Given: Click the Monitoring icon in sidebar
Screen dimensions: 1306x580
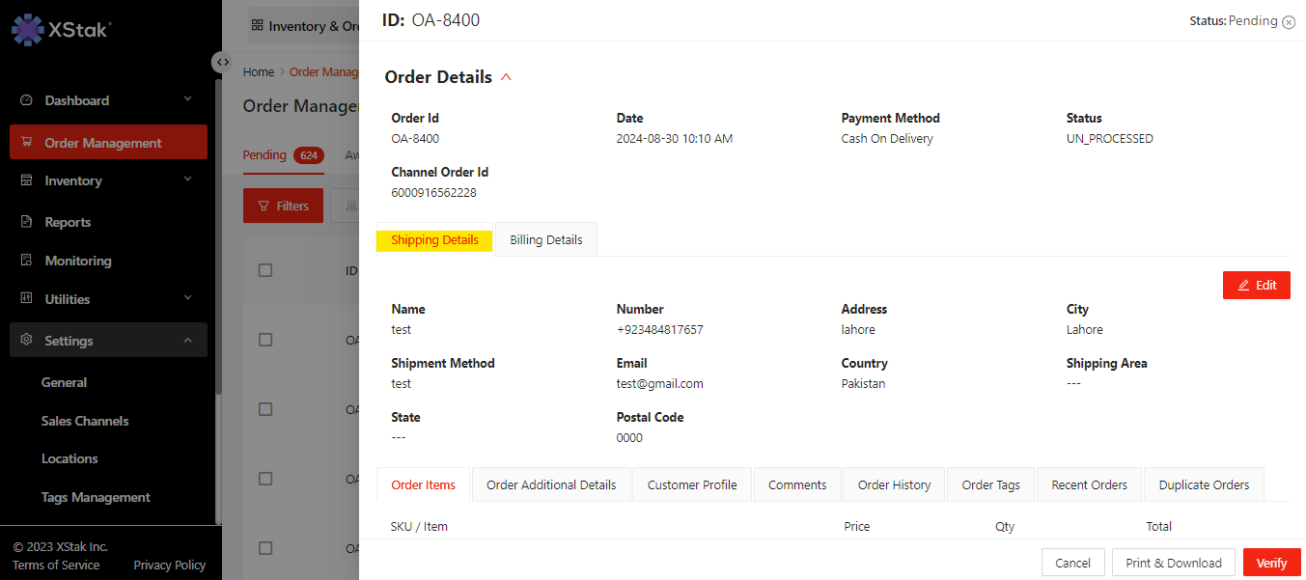Looking at the screenshot, I should coord(26,261).
